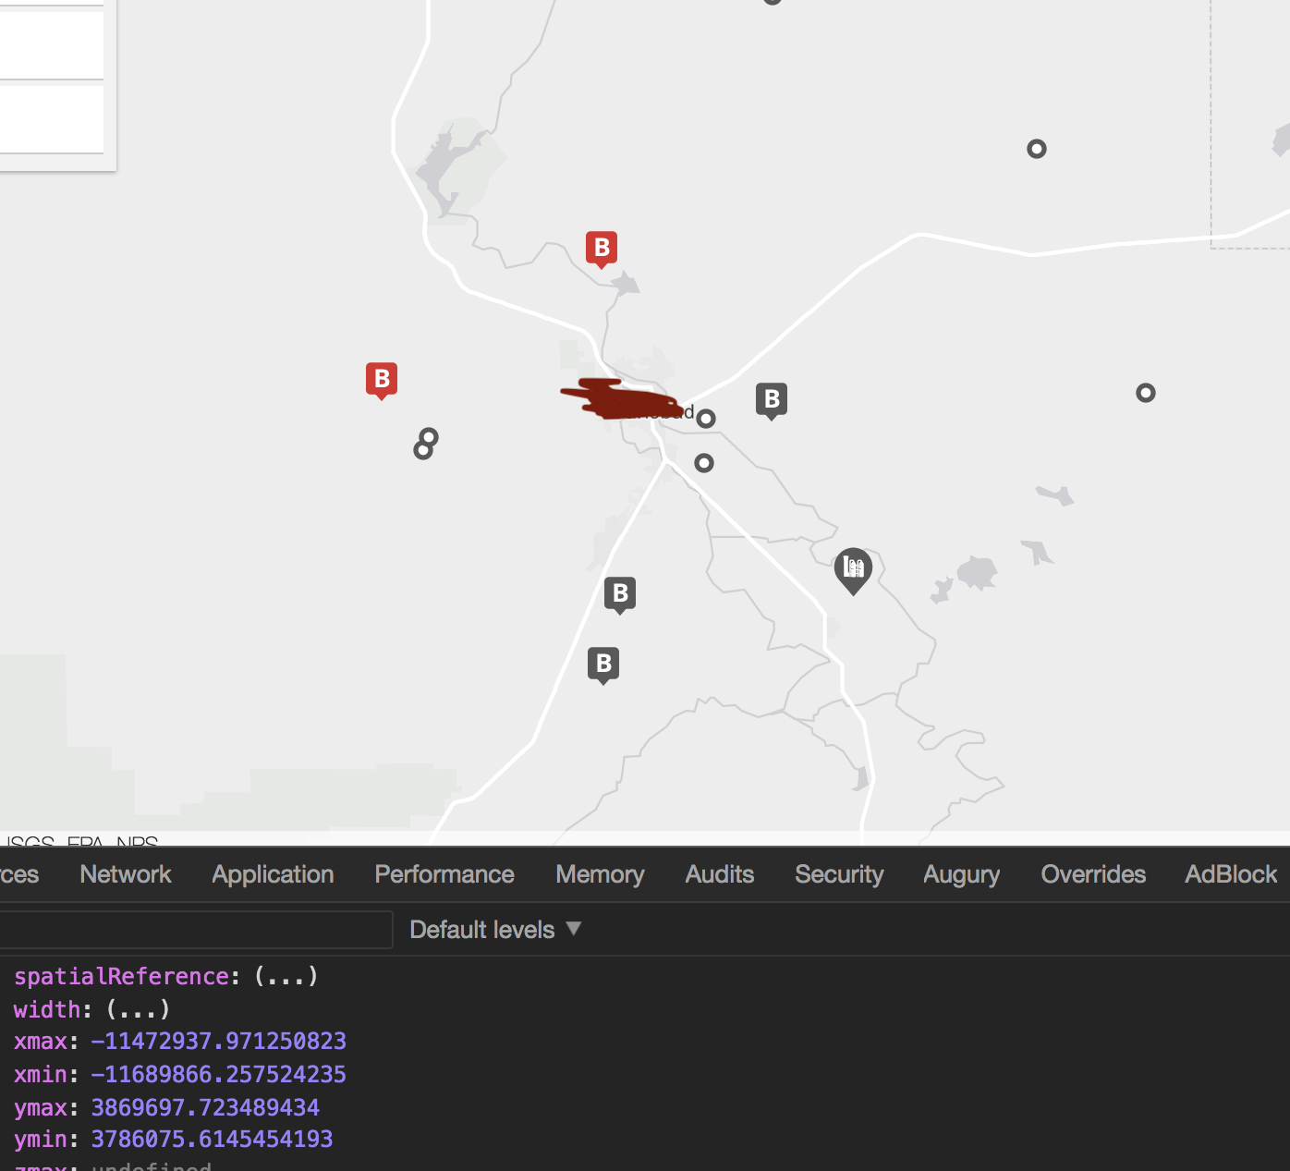Viewport: 1290px width, 1171px height.
Task: Select the lowest gray B marker on the map
Action: (603, 665)
